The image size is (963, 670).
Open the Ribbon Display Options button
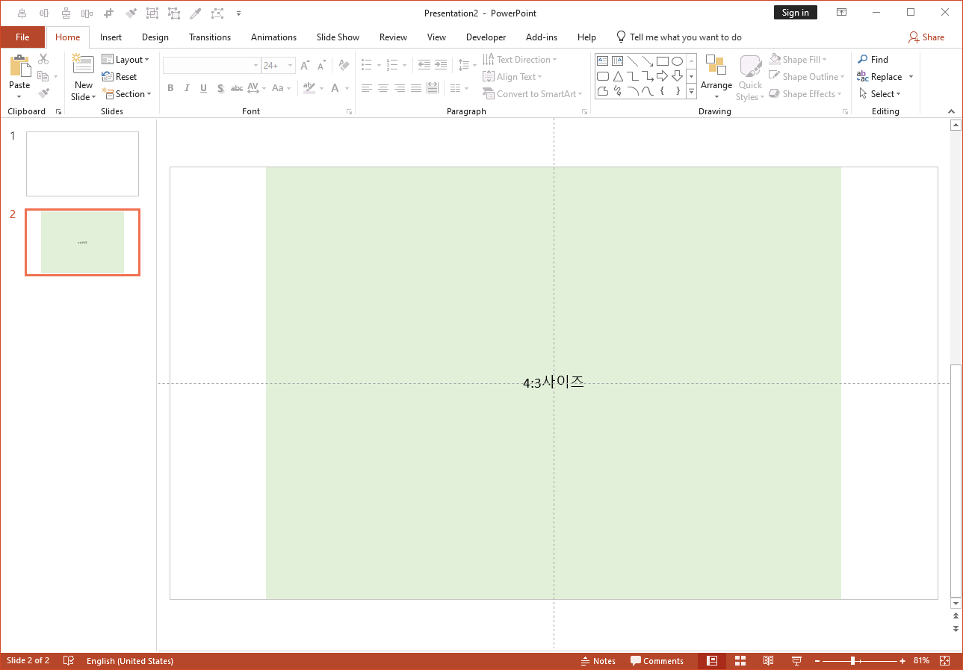click(x=841, y=13)
